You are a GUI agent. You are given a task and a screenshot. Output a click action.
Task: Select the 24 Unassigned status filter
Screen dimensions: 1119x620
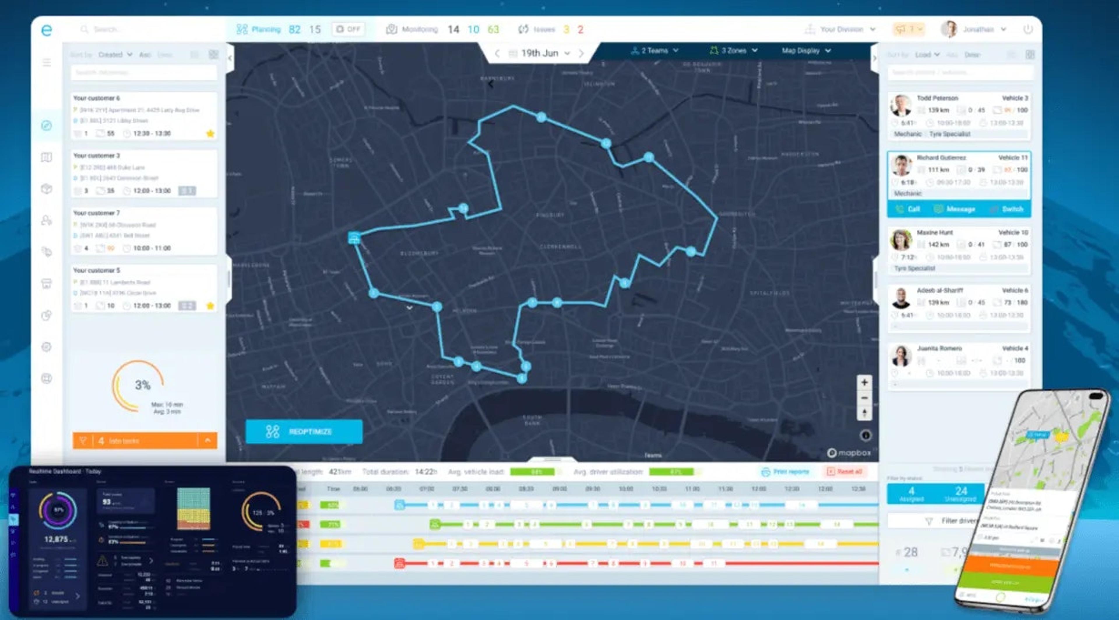[960, 494]
